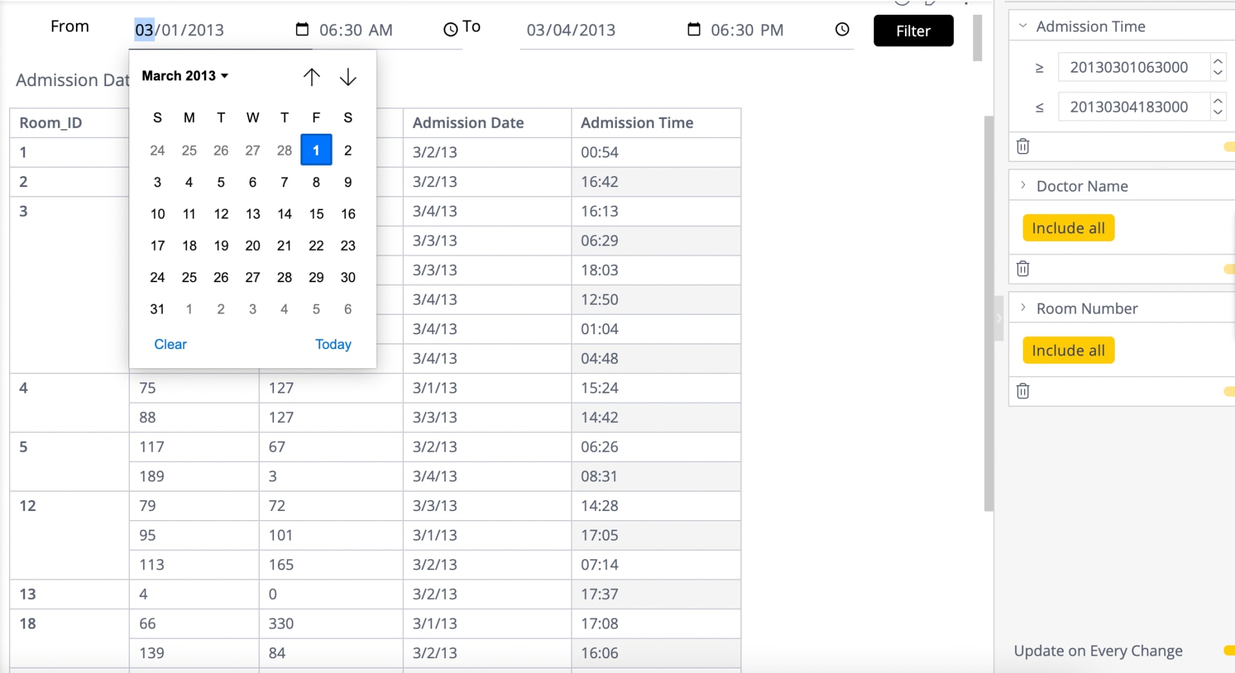Delete the Doctor Name filter with trash icon
This screenshot has height=673, width=1235.
1023,269
